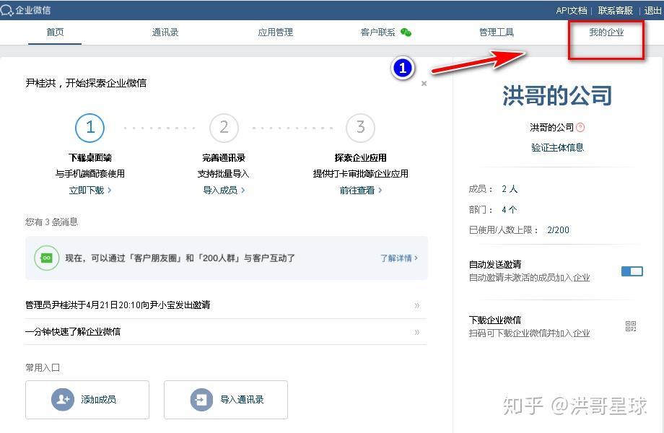
Task: Click the add-member icon on 添加成员 button
Action: pos(62,400)
